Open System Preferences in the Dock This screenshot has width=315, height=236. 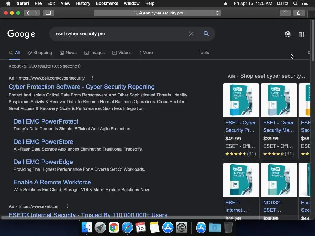click(181, 228)
